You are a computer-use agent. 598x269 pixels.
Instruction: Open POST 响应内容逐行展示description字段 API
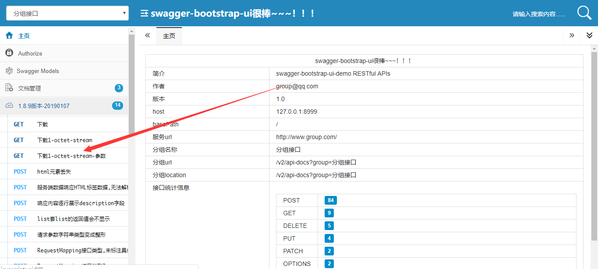(x=64, y=203)
